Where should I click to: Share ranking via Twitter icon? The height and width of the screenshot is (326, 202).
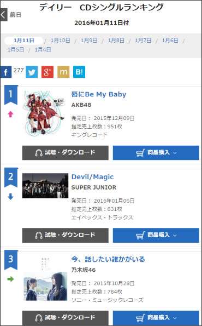(32, 72)
